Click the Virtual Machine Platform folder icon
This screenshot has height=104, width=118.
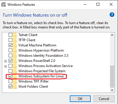click(x=15, y=45)
